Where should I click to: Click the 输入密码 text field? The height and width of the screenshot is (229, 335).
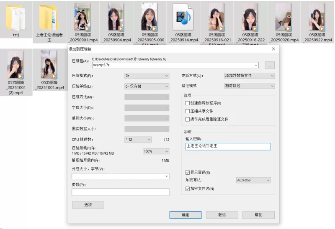(228, 147)
